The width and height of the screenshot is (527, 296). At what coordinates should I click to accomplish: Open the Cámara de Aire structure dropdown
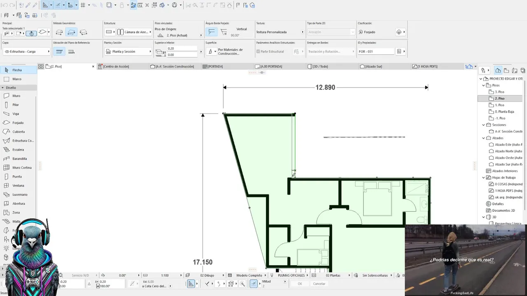pos(134,32)
